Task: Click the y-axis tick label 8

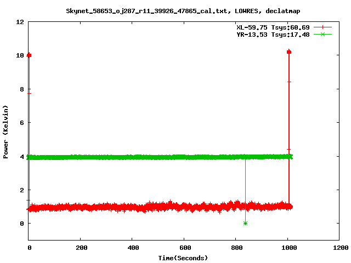Action: [x=22, y=89]
